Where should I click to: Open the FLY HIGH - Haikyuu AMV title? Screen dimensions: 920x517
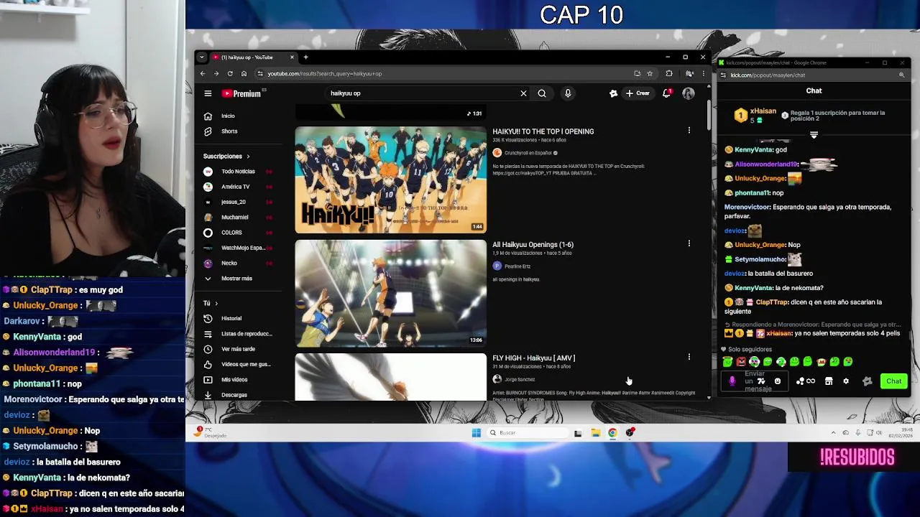(x=533, y=358)
